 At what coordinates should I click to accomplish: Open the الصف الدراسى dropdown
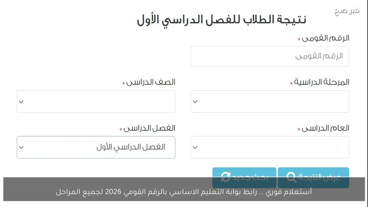[x=96, y=101]
